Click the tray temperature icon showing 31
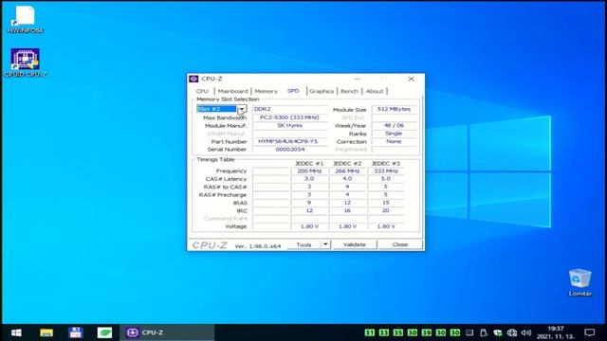 pyautogui.click(x=370, y=332)
